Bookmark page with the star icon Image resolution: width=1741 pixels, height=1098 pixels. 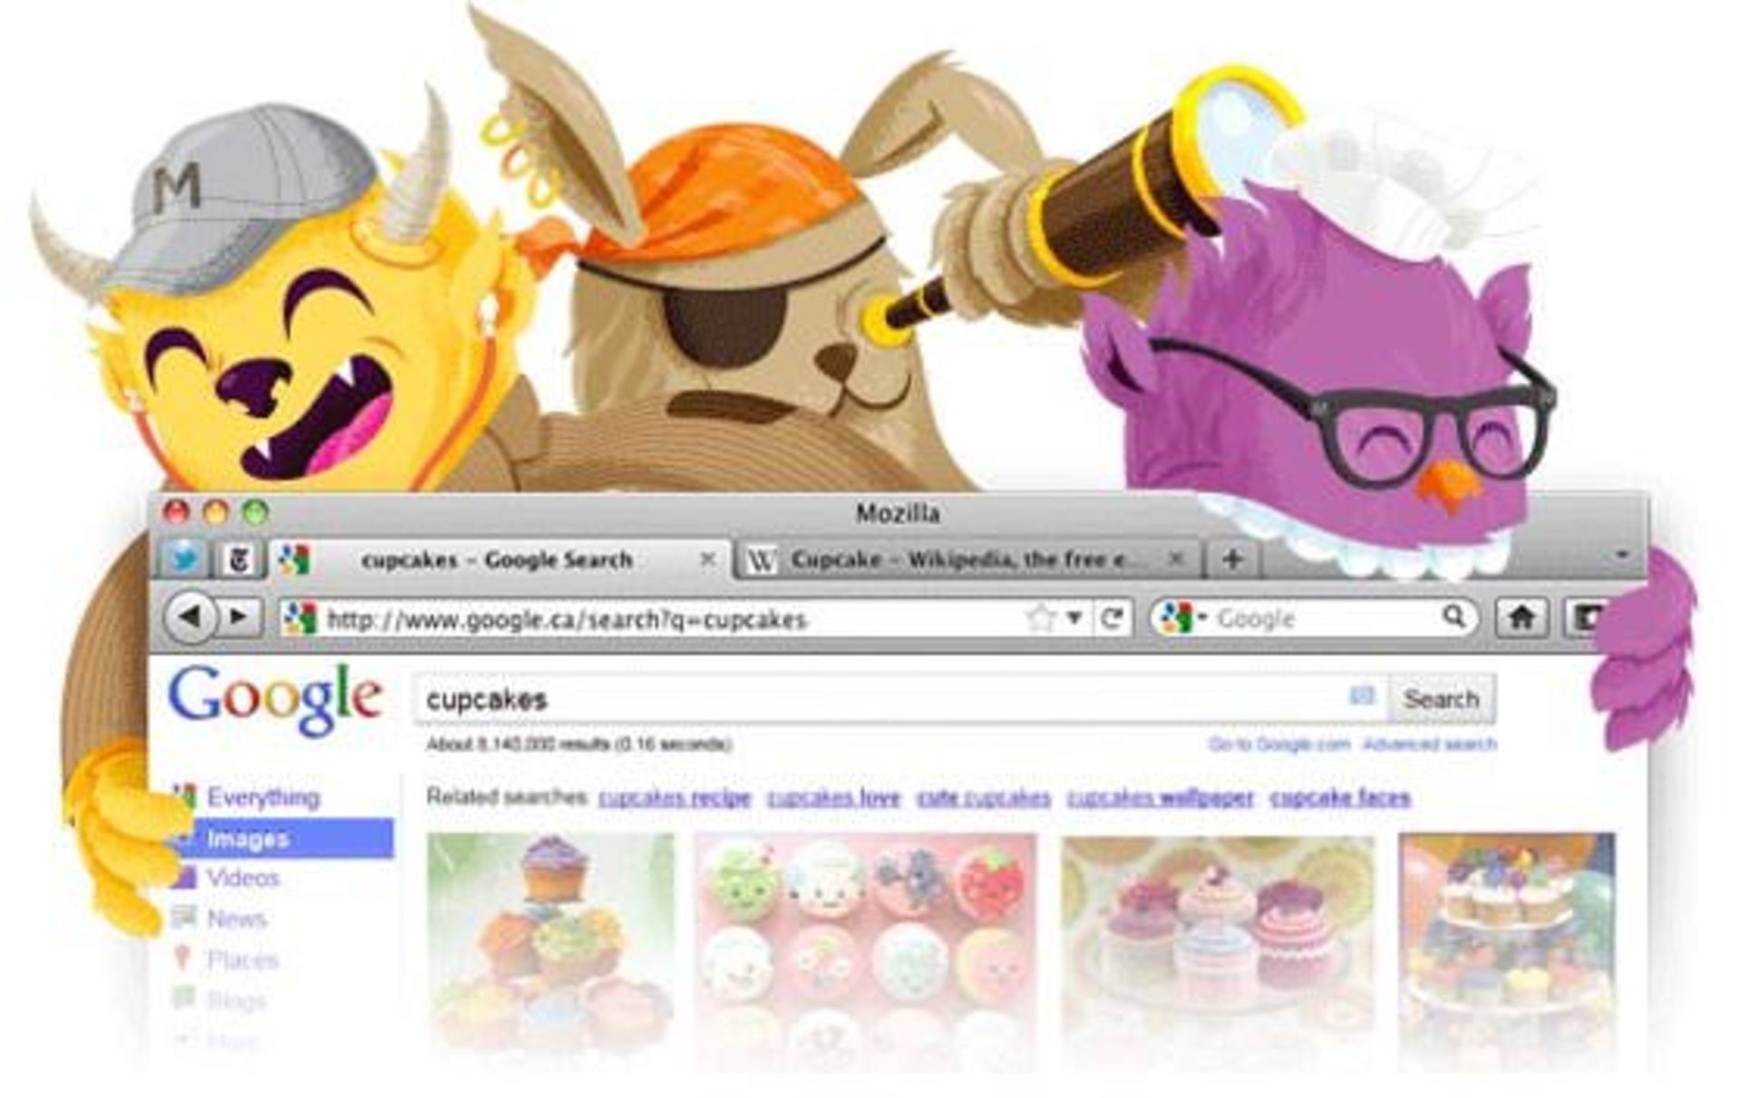(x=1041, y=618)
